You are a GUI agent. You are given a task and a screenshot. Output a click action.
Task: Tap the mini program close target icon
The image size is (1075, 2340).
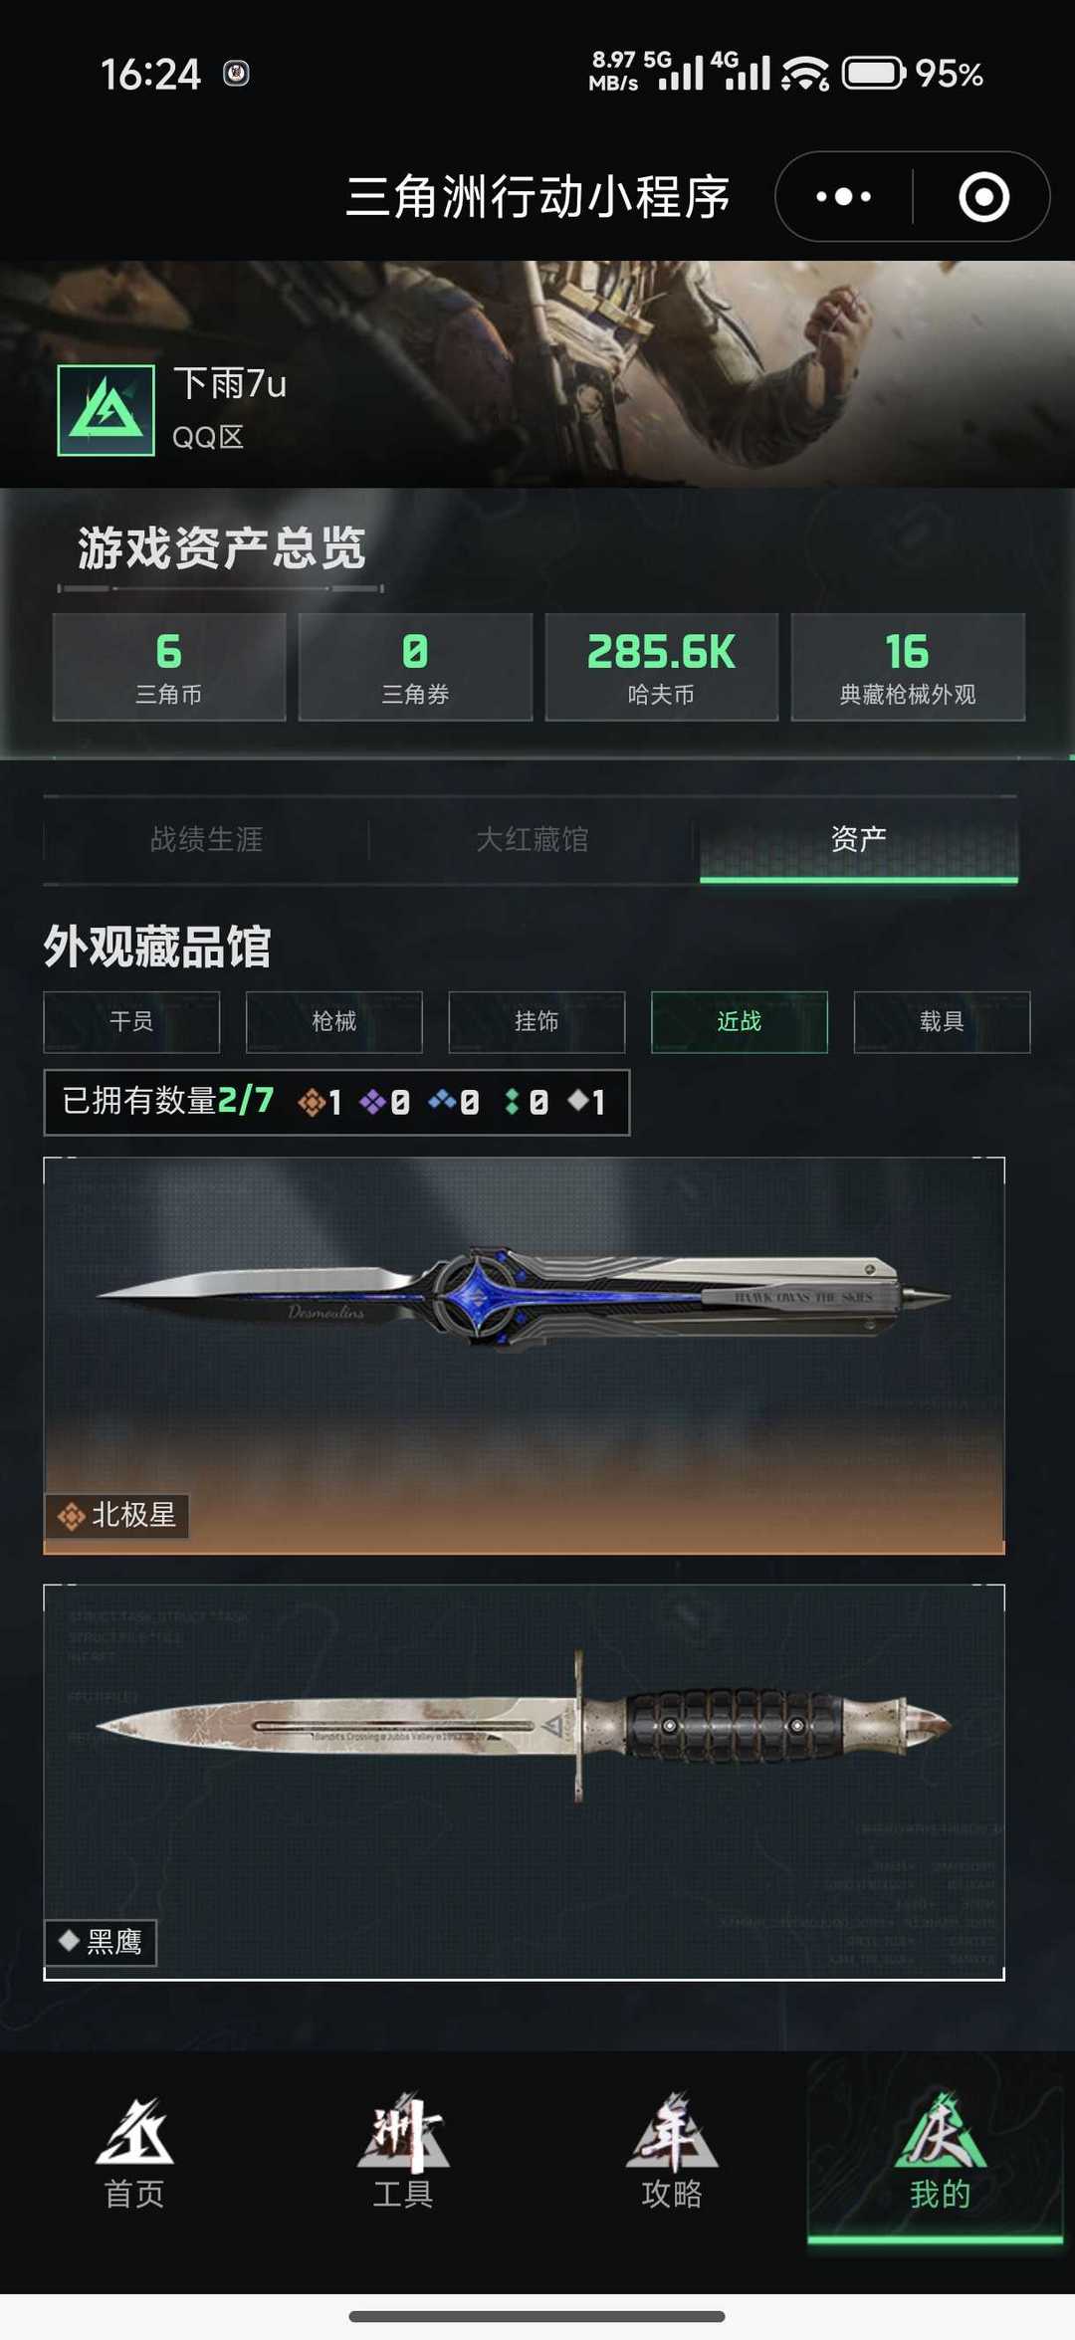(x=983, y=196)
